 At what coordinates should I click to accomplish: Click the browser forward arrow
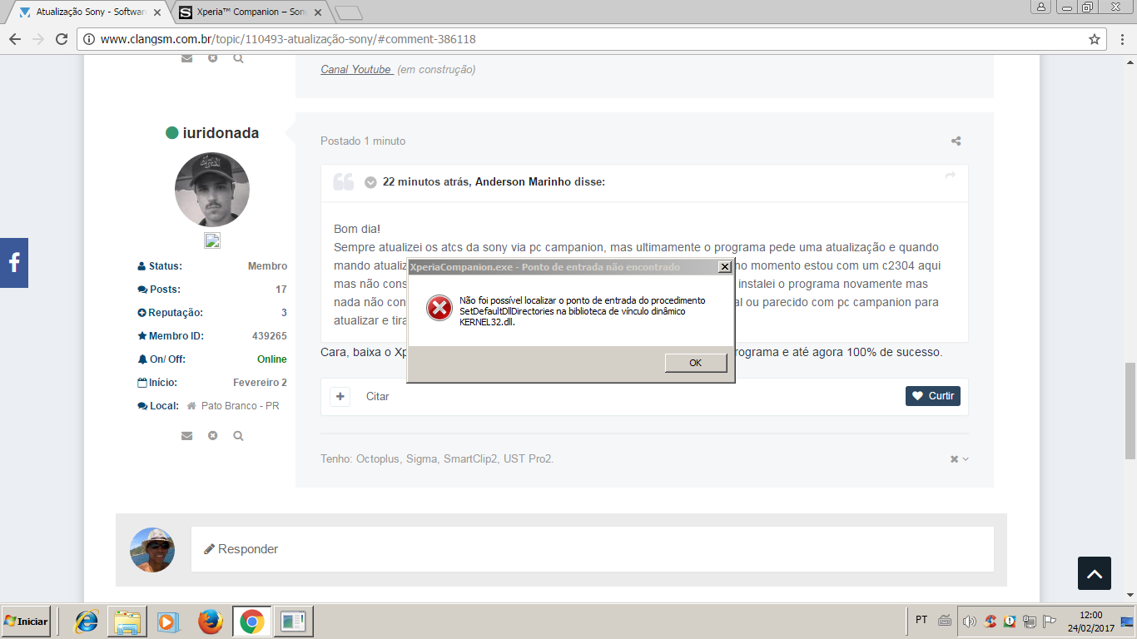[38, 39]
